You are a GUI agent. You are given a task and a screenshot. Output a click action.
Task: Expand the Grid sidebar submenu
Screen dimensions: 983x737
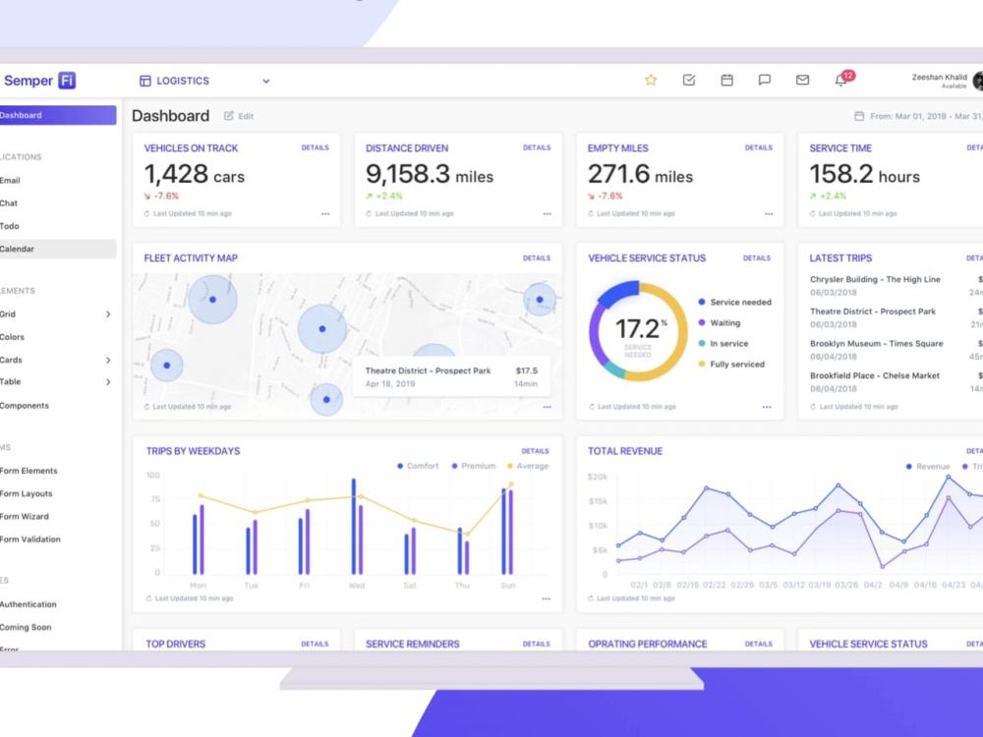coord(108,314)
